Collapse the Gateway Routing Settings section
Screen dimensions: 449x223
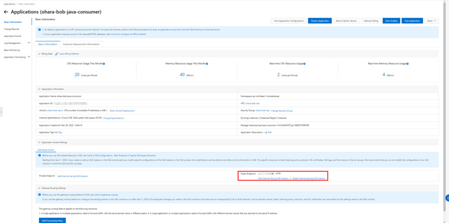click(39, 188)
